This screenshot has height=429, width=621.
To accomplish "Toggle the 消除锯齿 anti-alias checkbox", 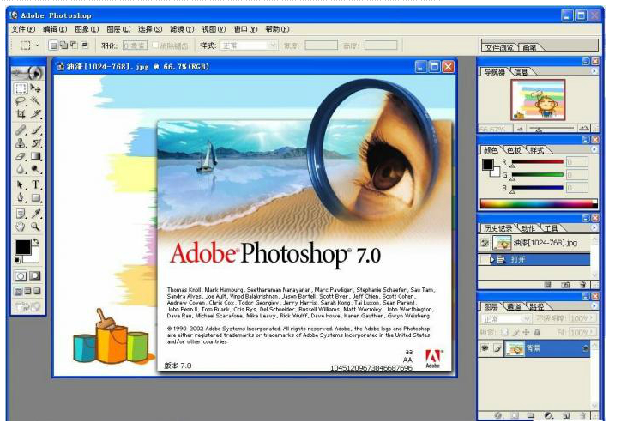I will pyautogui.click(x=155, y=45).
